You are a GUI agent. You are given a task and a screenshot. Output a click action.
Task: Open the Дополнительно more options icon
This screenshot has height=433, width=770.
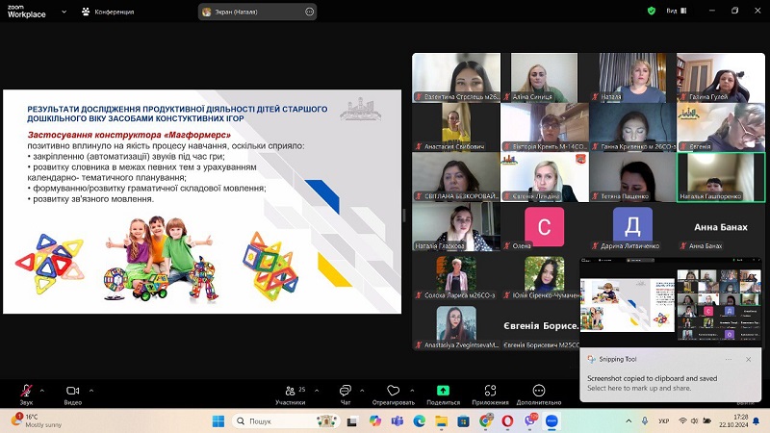pos(539,391)
